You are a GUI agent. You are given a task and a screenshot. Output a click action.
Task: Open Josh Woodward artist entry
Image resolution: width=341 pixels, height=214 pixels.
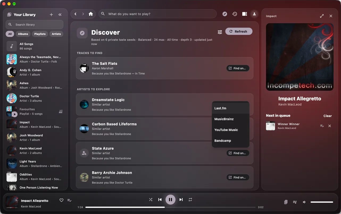(35, 137)
